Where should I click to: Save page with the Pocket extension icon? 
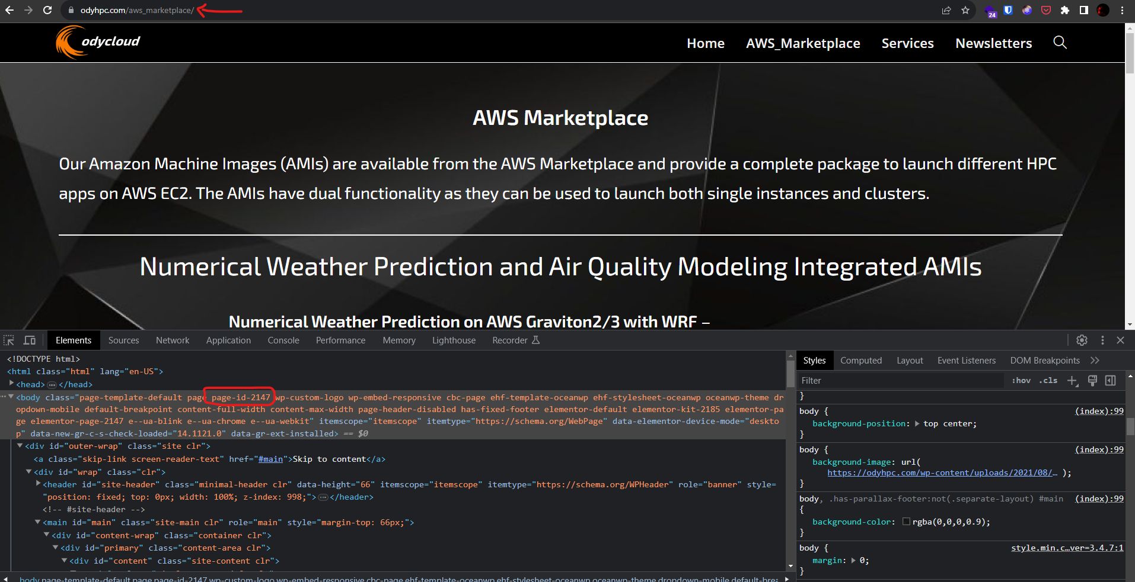[x=1046, y=10]
